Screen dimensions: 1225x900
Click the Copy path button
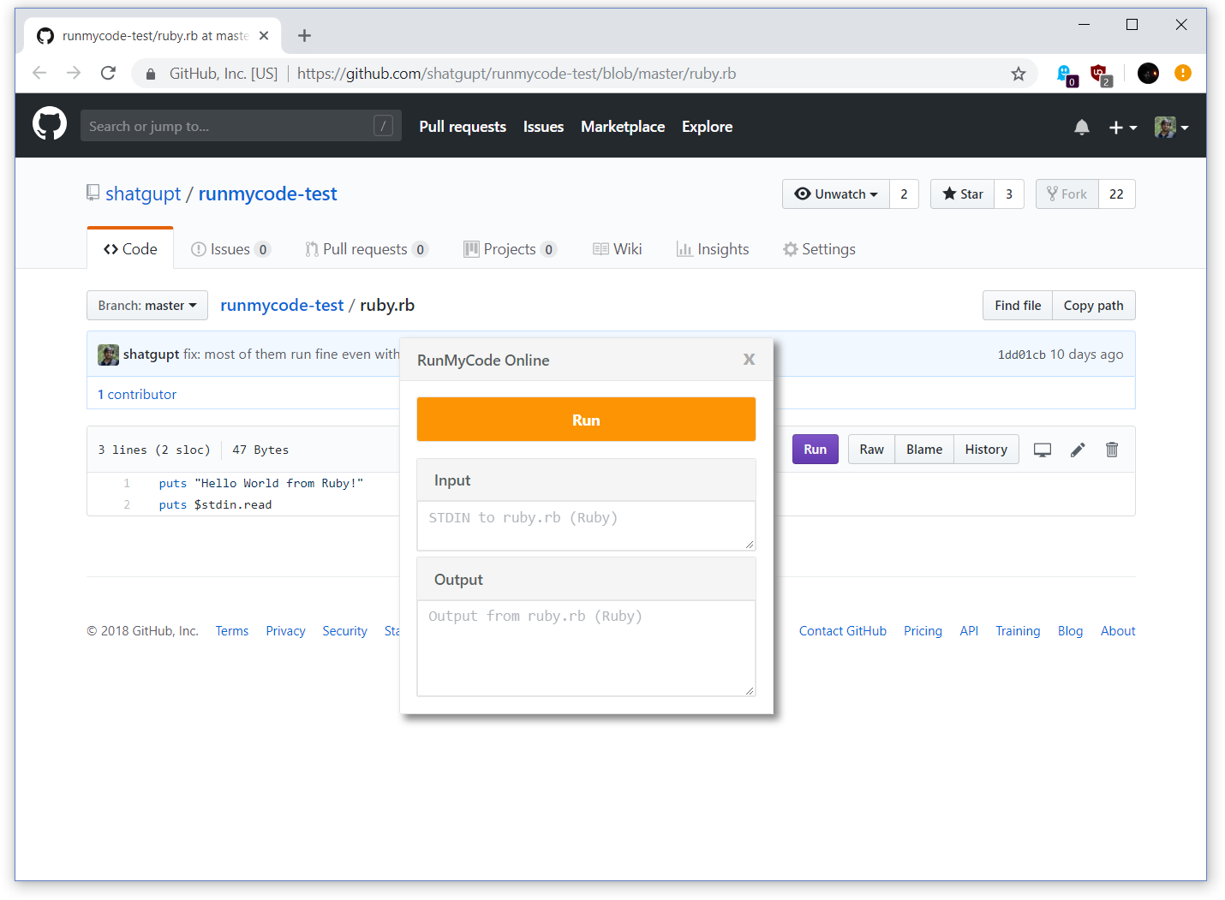[1093, 306]
